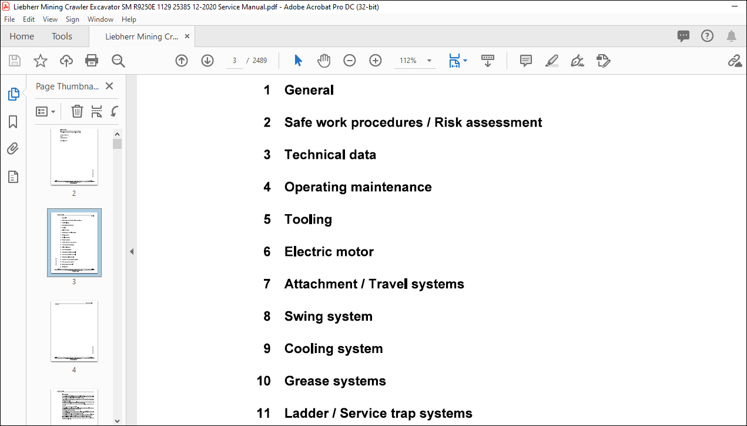Open the Help menu
This screenshot has width=747, height=426.
point(129,19)
